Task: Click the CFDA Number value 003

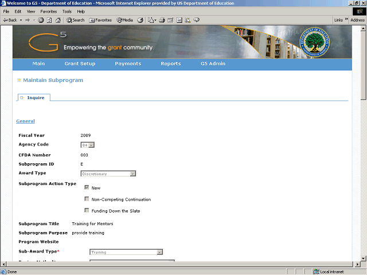Action: tap(84, 155)
